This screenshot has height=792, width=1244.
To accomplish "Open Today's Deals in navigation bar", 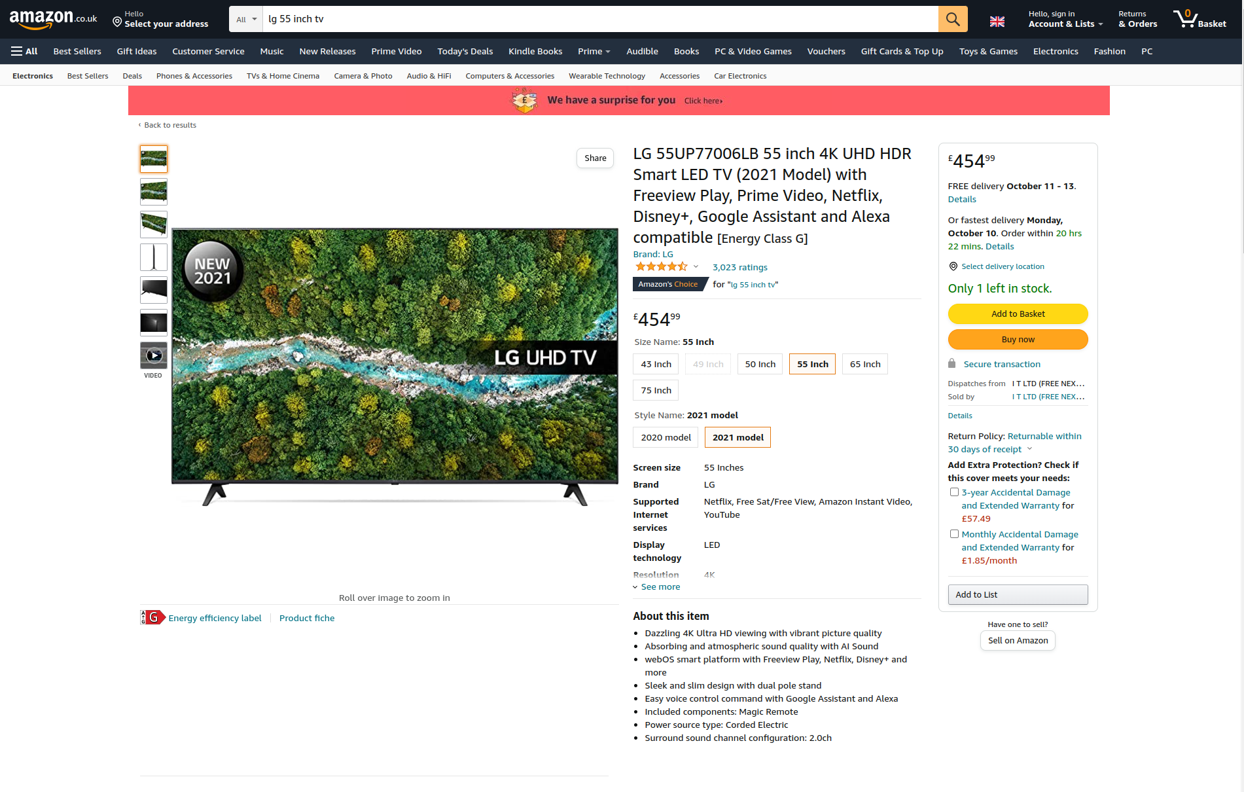I will coord(465,51).
